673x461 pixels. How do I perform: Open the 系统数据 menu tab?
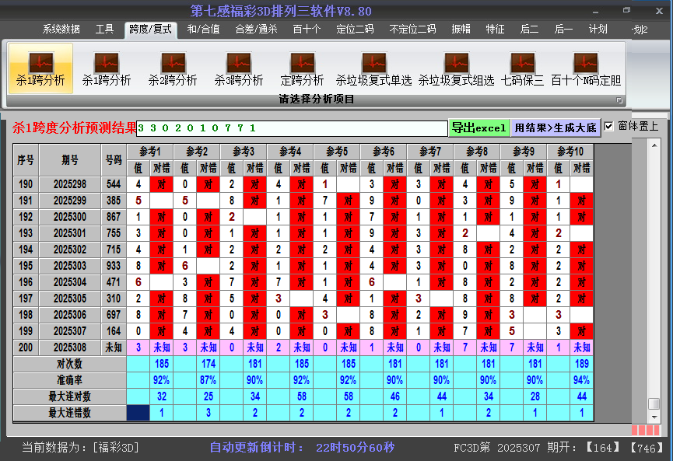(61, 30)
